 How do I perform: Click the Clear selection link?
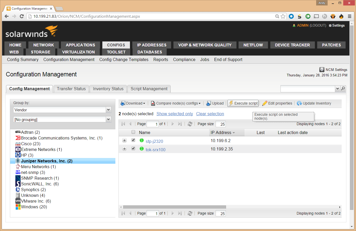pyautogui.click(x=210, y=114)
